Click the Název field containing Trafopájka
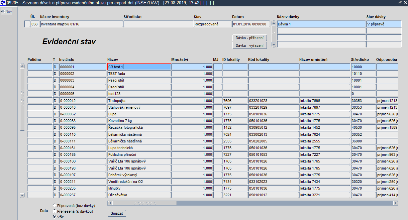 click(139, 101)
